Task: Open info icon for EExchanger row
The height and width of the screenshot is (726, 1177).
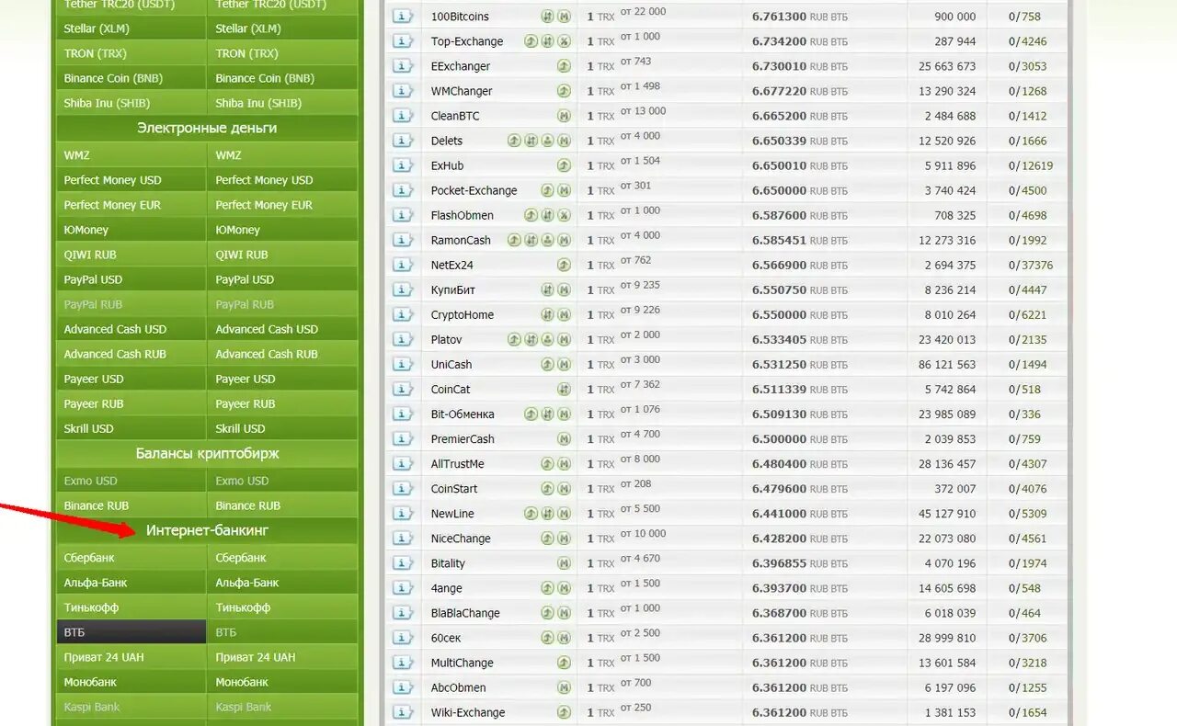Action: 403,66
